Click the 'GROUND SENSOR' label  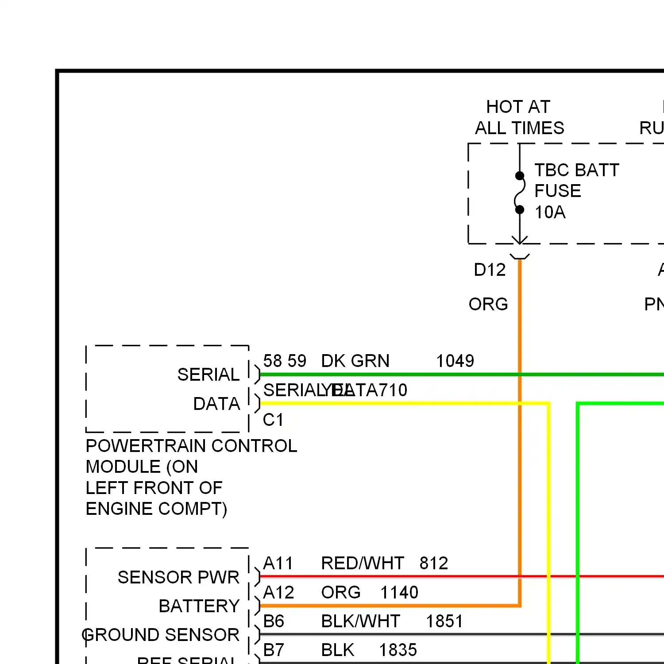pyautogui.click(x=161, y=635)
